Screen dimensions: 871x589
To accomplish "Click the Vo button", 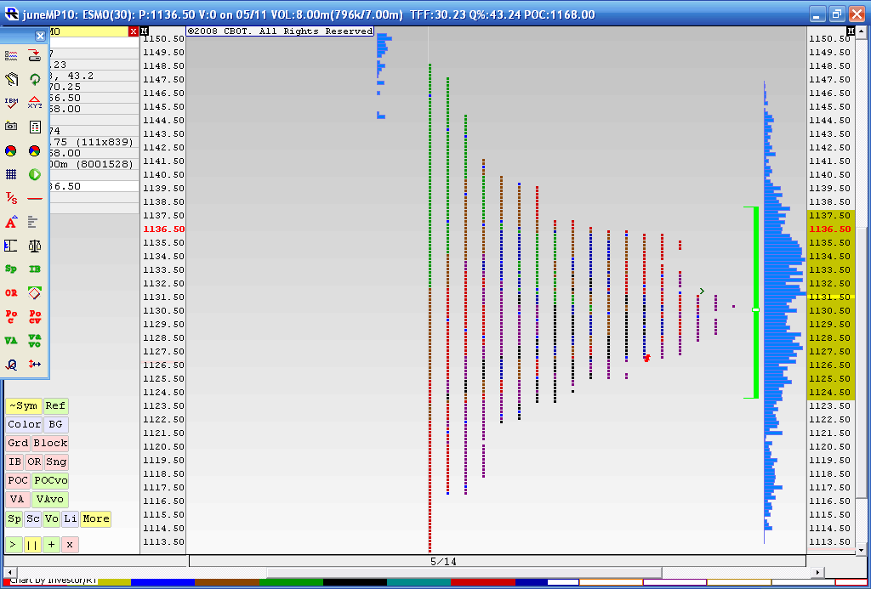I will pos(52,519).
